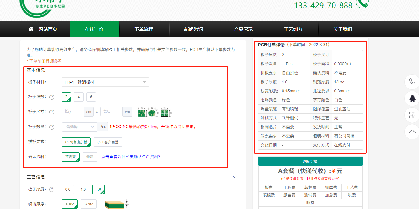This screenshot has height=209, width=419.
Task: Switch 确认资料 to 需要
Action: [x=90, y=157]
